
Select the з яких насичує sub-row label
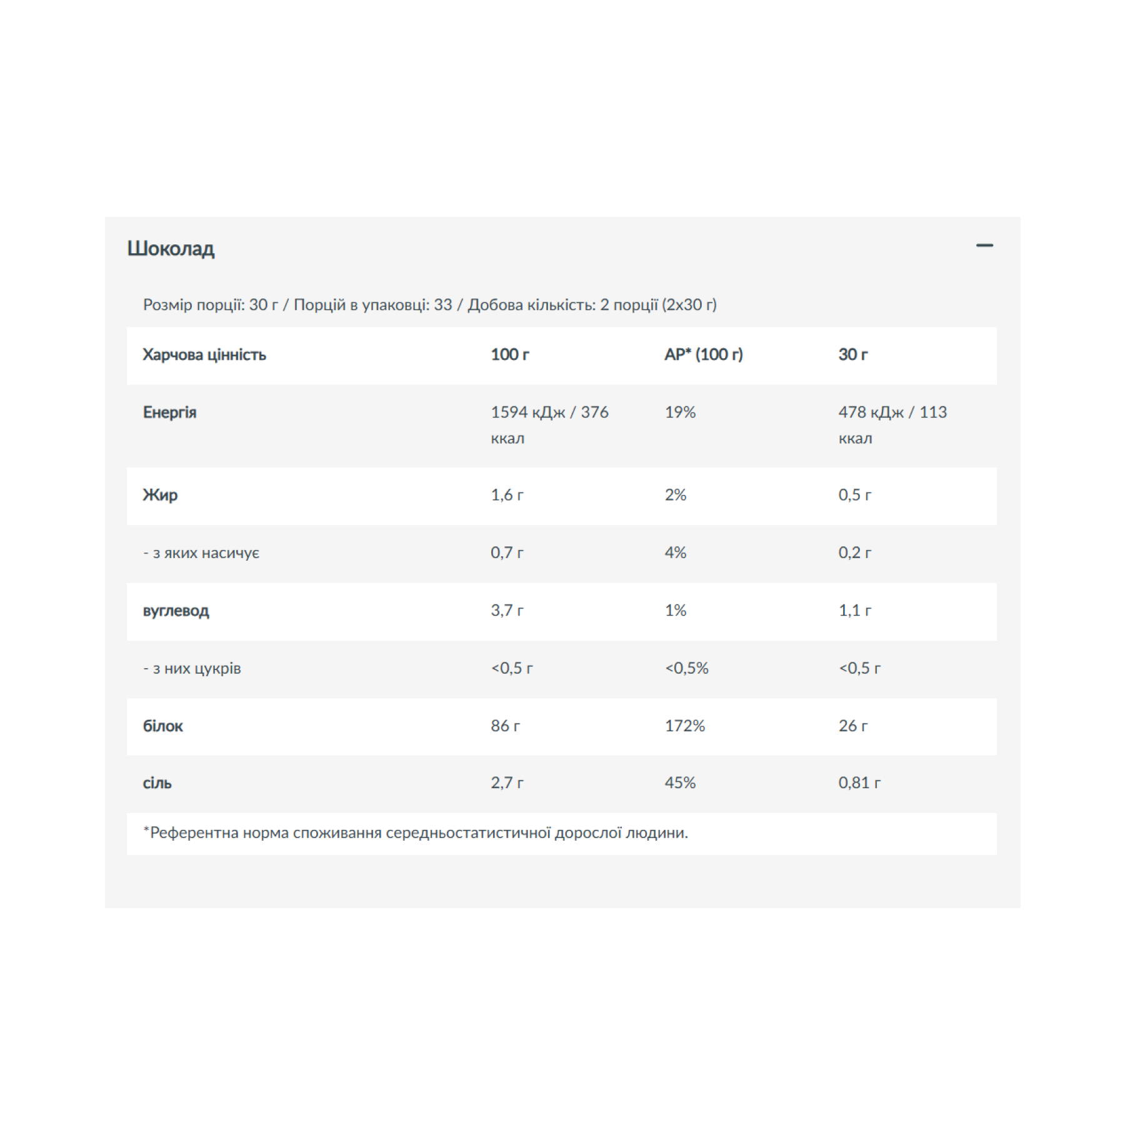tap(201, 553)
